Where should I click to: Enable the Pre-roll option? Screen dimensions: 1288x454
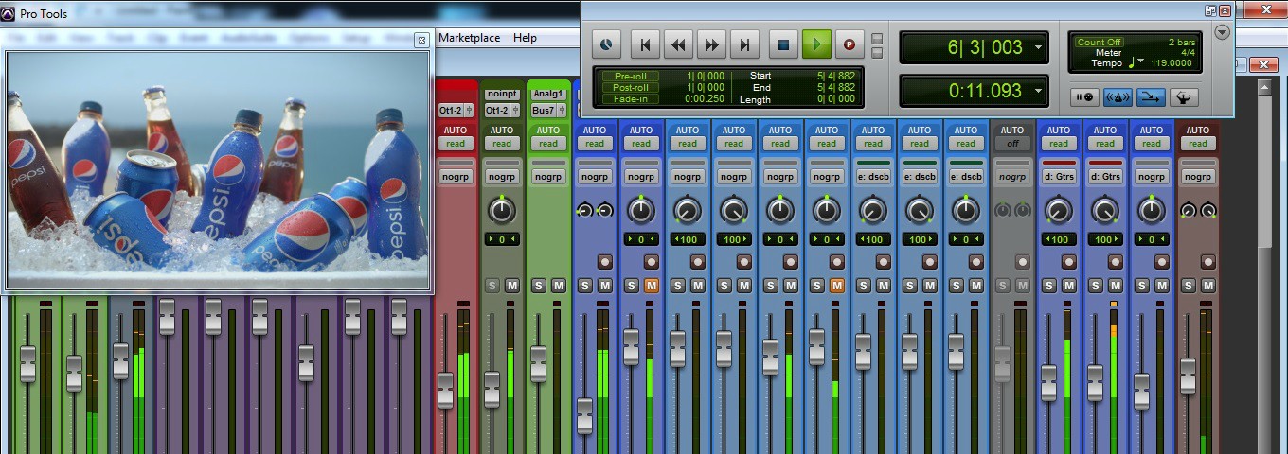pyautogui.click(x=630, y=76)
